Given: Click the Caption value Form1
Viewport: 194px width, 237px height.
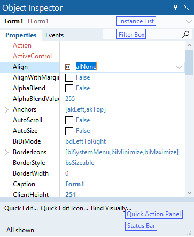Looking at the screenshot, I should (75, 184).
